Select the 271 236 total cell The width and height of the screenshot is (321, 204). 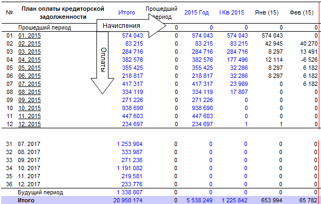coord(132,160)
